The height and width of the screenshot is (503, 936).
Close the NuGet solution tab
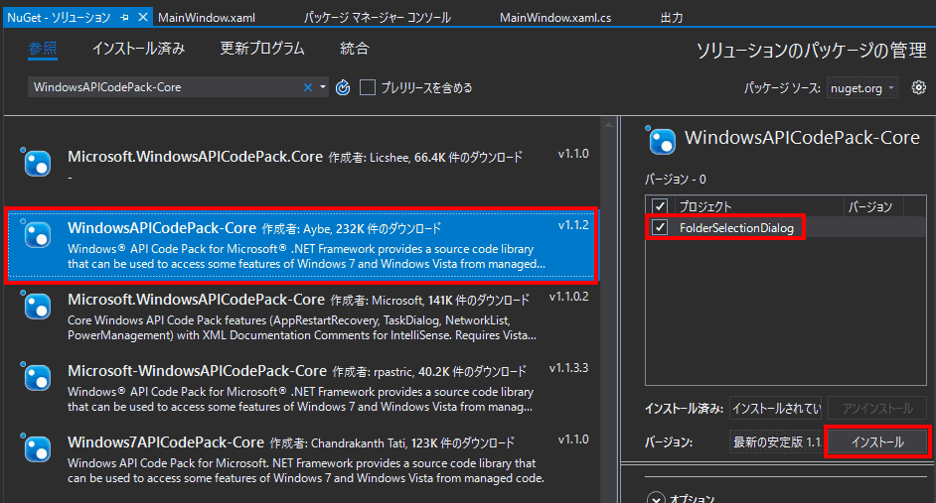click(143, 17)
